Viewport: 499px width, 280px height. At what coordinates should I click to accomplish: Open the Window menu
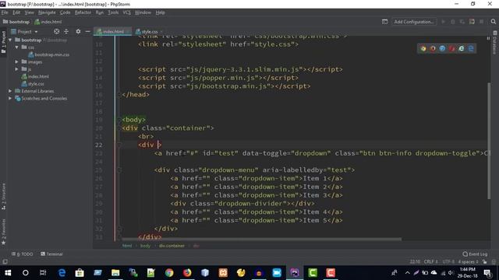pos(143,12)
